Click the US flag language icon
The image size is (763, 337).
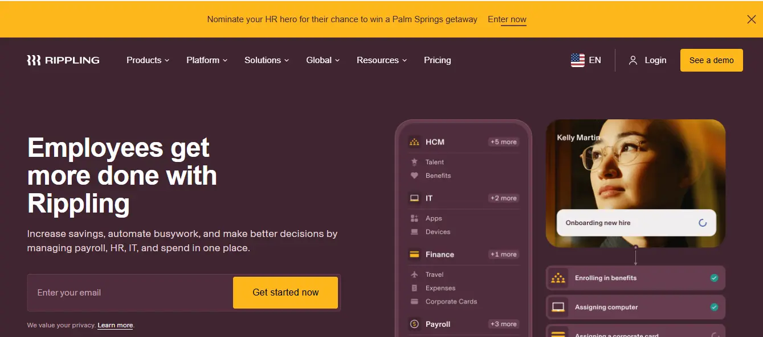[578, 60]
